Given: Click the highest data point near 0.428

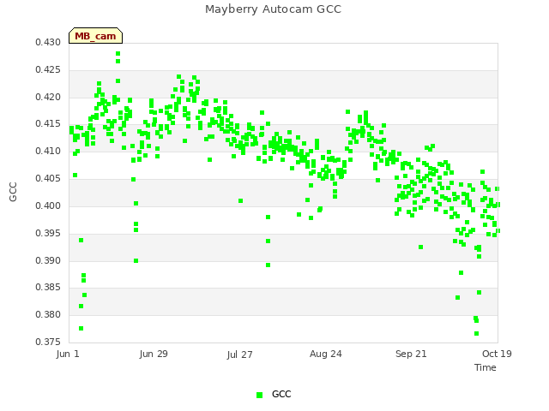Looking at the screenshot, I should 118,53.
